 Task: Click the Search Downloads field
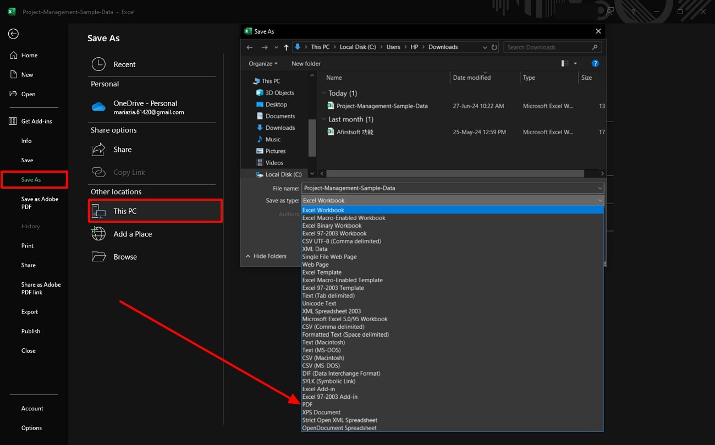(552, 47)
